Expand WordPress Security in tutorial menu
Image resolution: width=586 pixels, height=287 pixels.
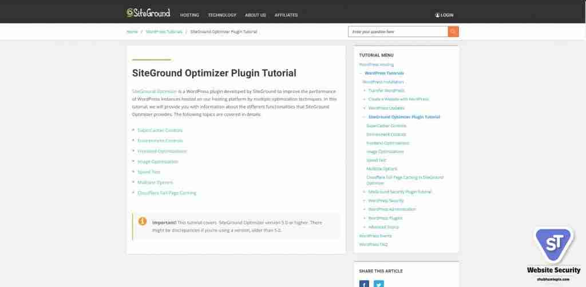click(365, 200)
